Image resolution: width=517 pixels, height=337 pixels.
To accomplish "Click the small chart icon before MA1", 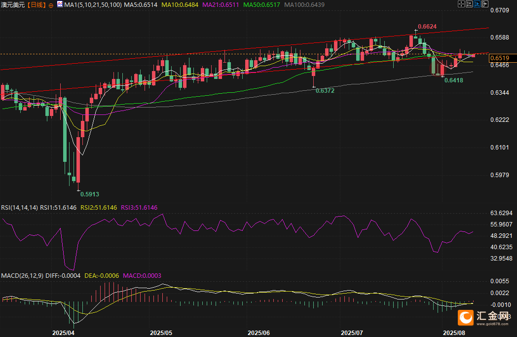I will click(60, 4).
